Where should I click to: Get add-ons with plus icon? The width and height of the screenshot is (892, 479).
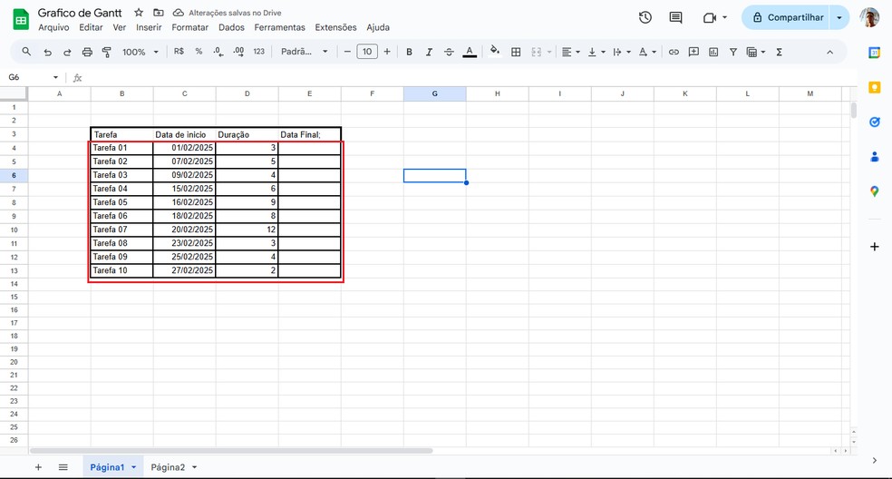[875, 247]
